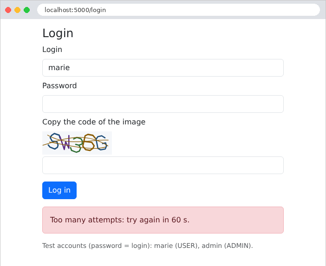This screenshot has height=266, width=326.
Task: Click the brown 6 in captcha
Action: click(89, 142)
